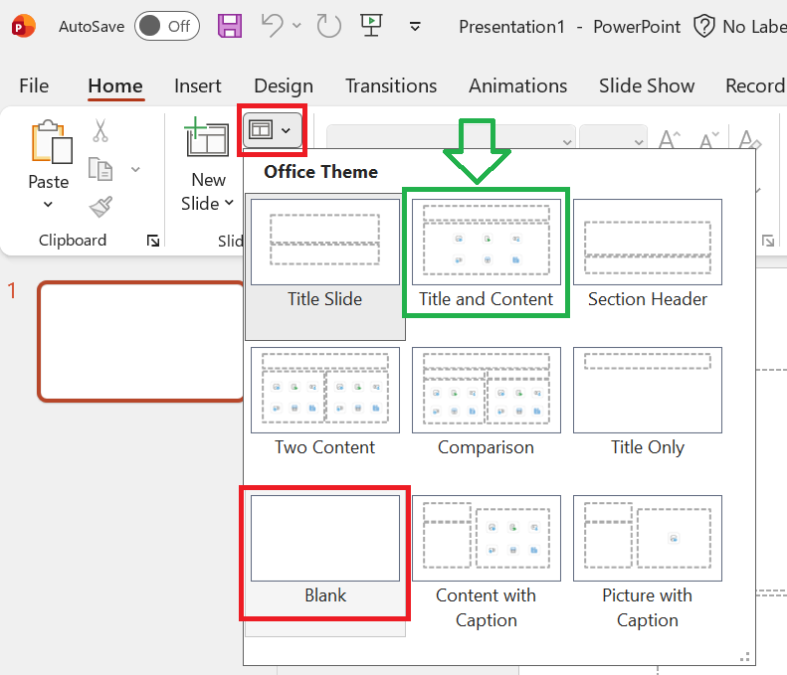Click the Undo arrow icon

pos(272,26)
